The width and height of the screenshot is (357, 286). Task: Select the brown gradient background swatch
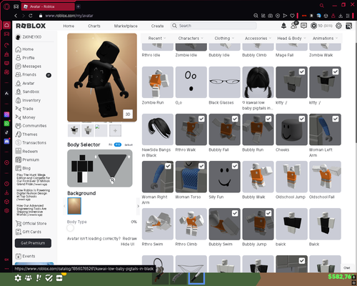tap(74, 206)
